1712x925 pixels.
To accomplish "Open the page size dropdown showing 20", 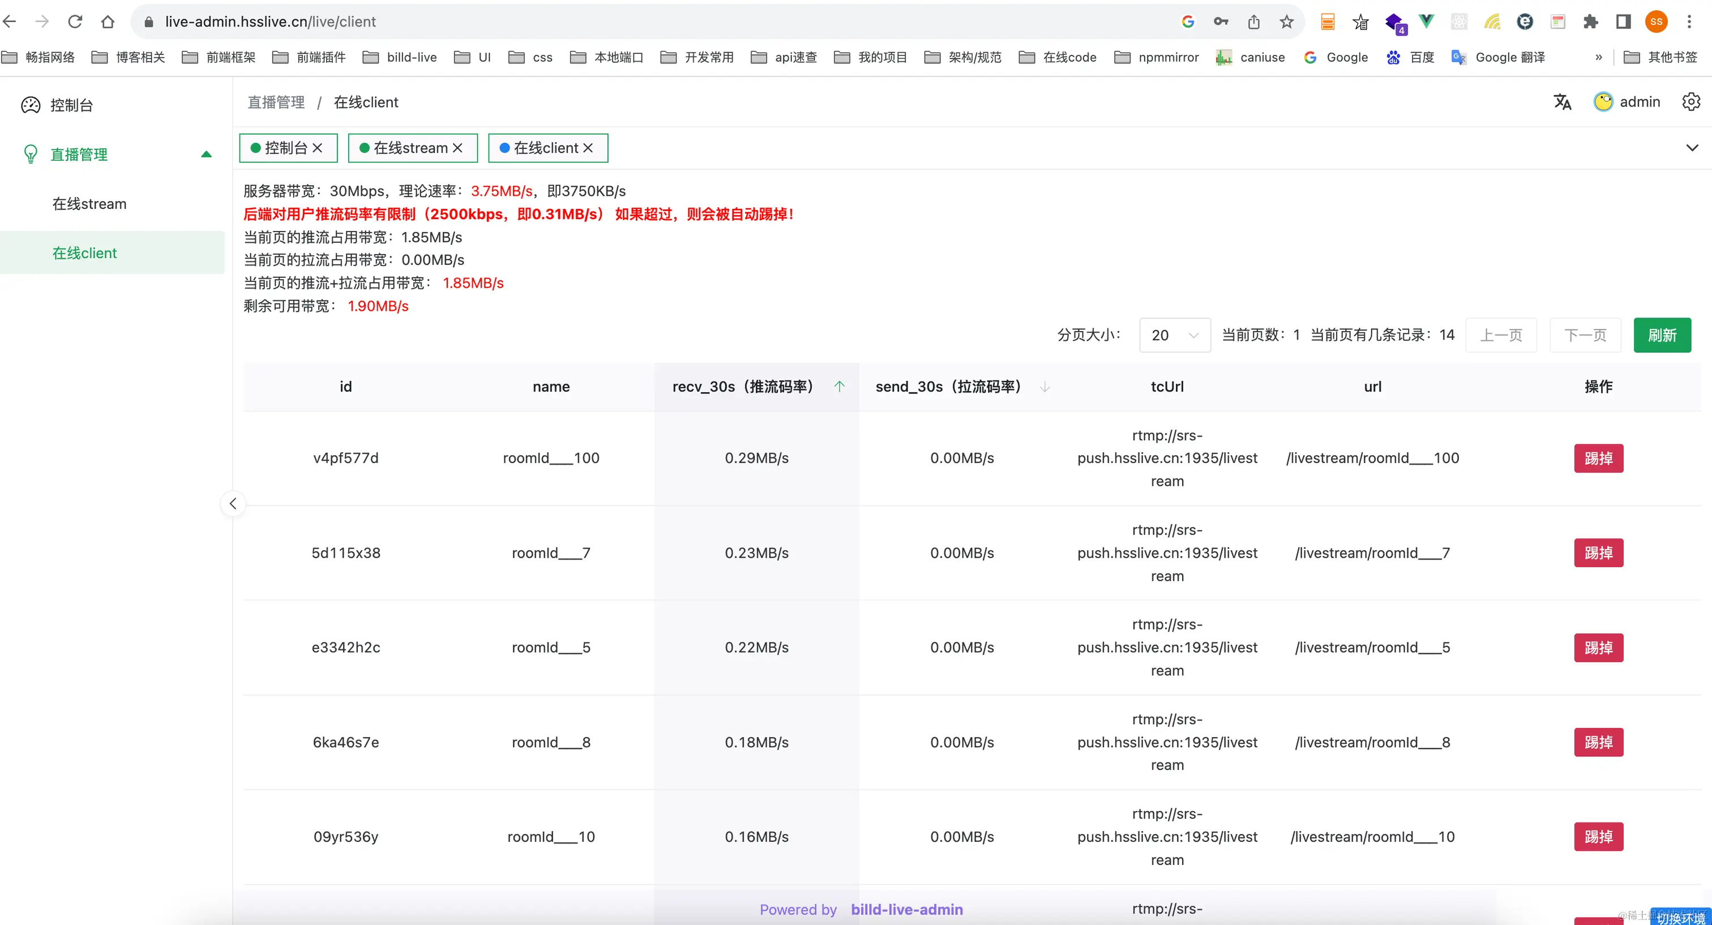I will (1174, 335).
